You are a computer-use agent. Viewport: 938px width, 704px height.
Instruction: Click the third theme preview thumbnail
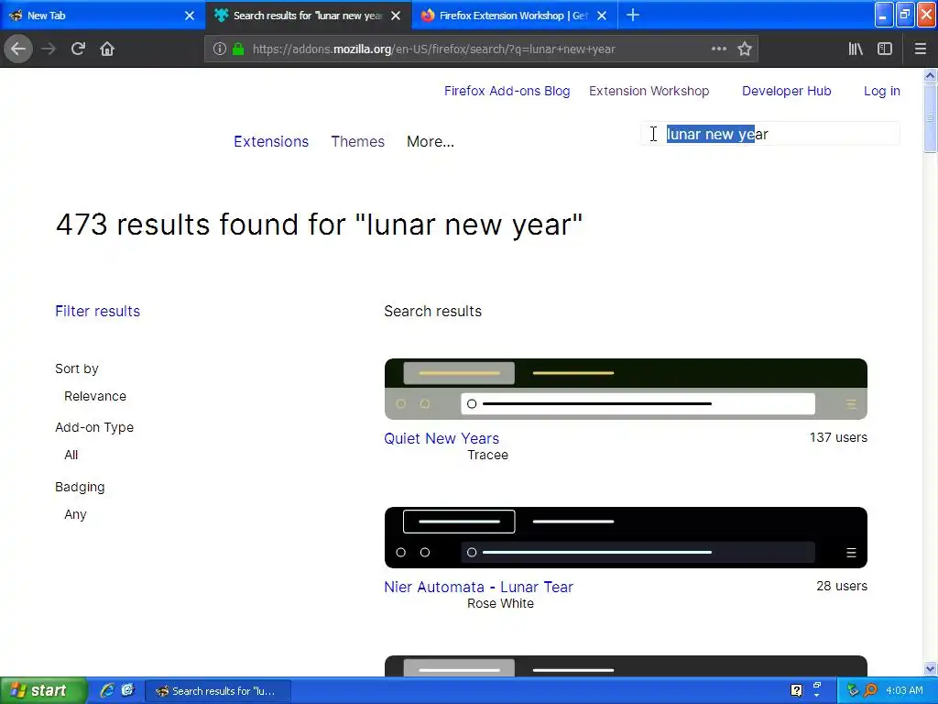(626, 666)
